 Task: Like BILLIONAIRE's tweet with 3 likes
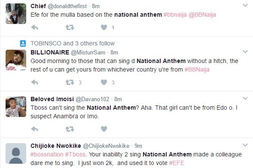(104, 82)
